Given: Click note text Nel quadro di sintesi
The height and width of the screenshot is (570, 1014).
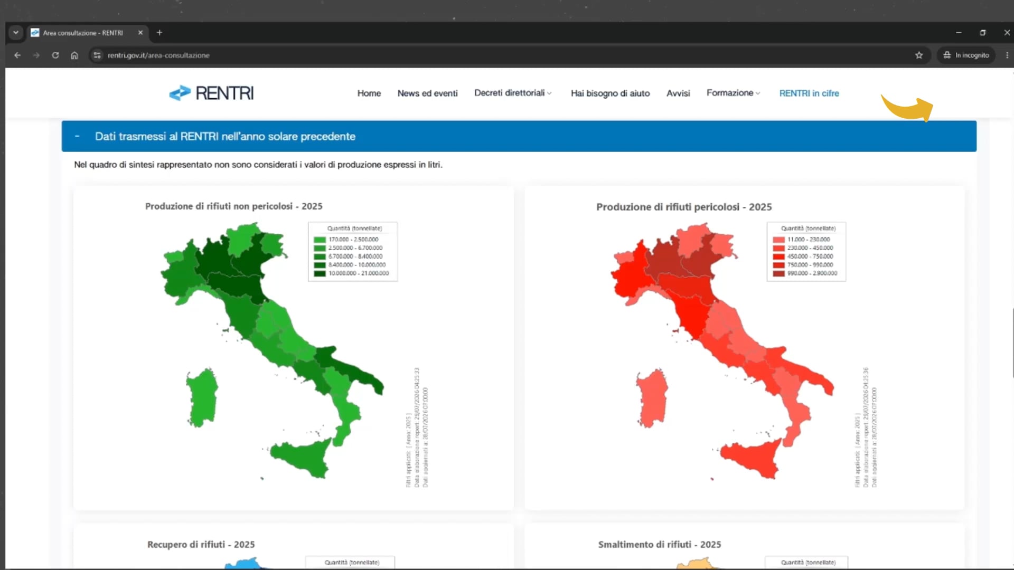Looking at the screenshot, I should 258,165.
